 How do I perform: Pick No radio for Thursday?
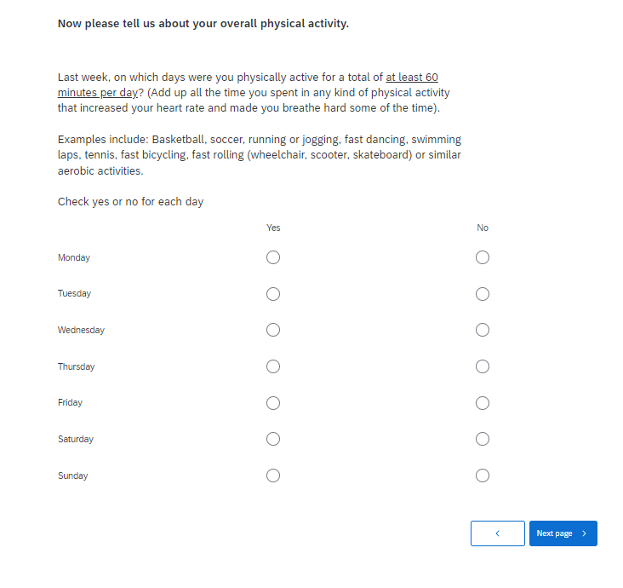[483, 366]
